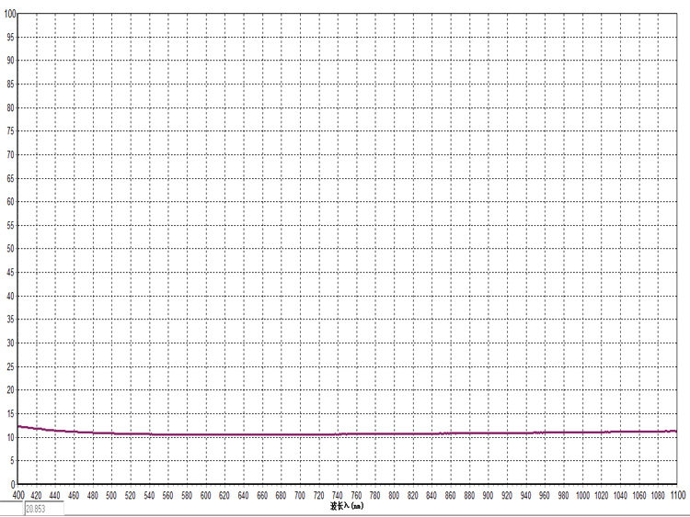Click the purple curve near wavelength 700
The height and width of the screenshot is (517, 690).
point(300,435)
